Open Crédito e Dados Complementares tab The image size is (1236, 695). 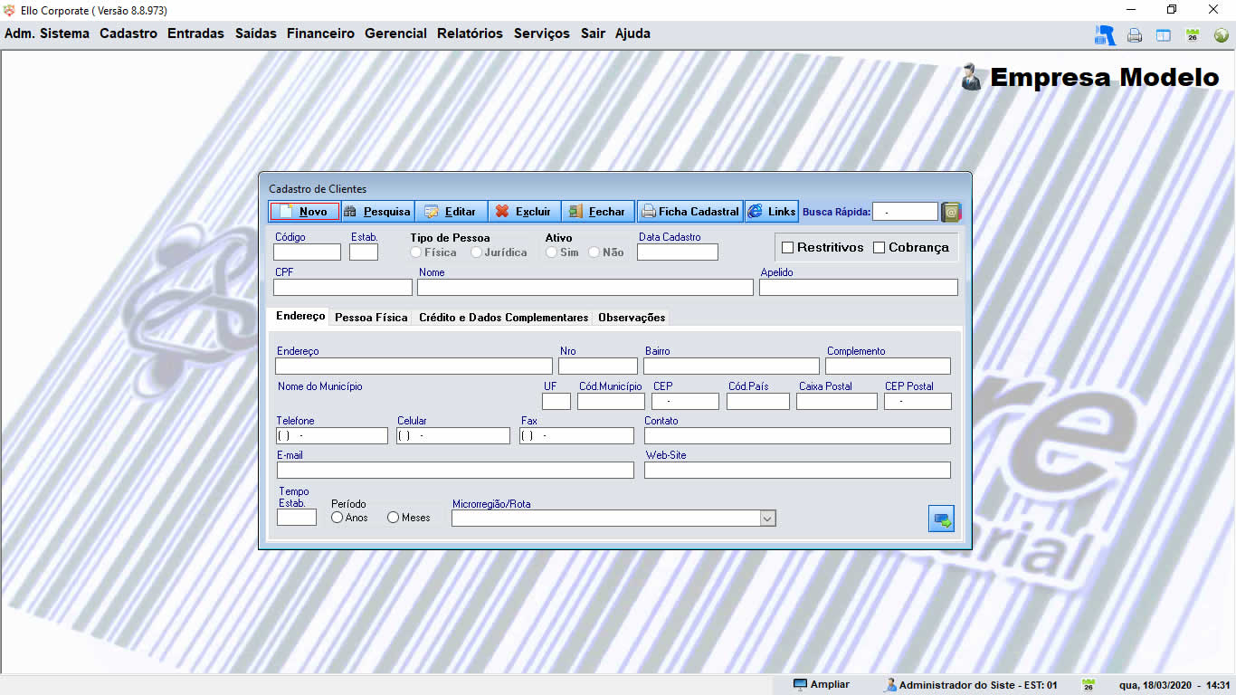(x=504, y=318)
